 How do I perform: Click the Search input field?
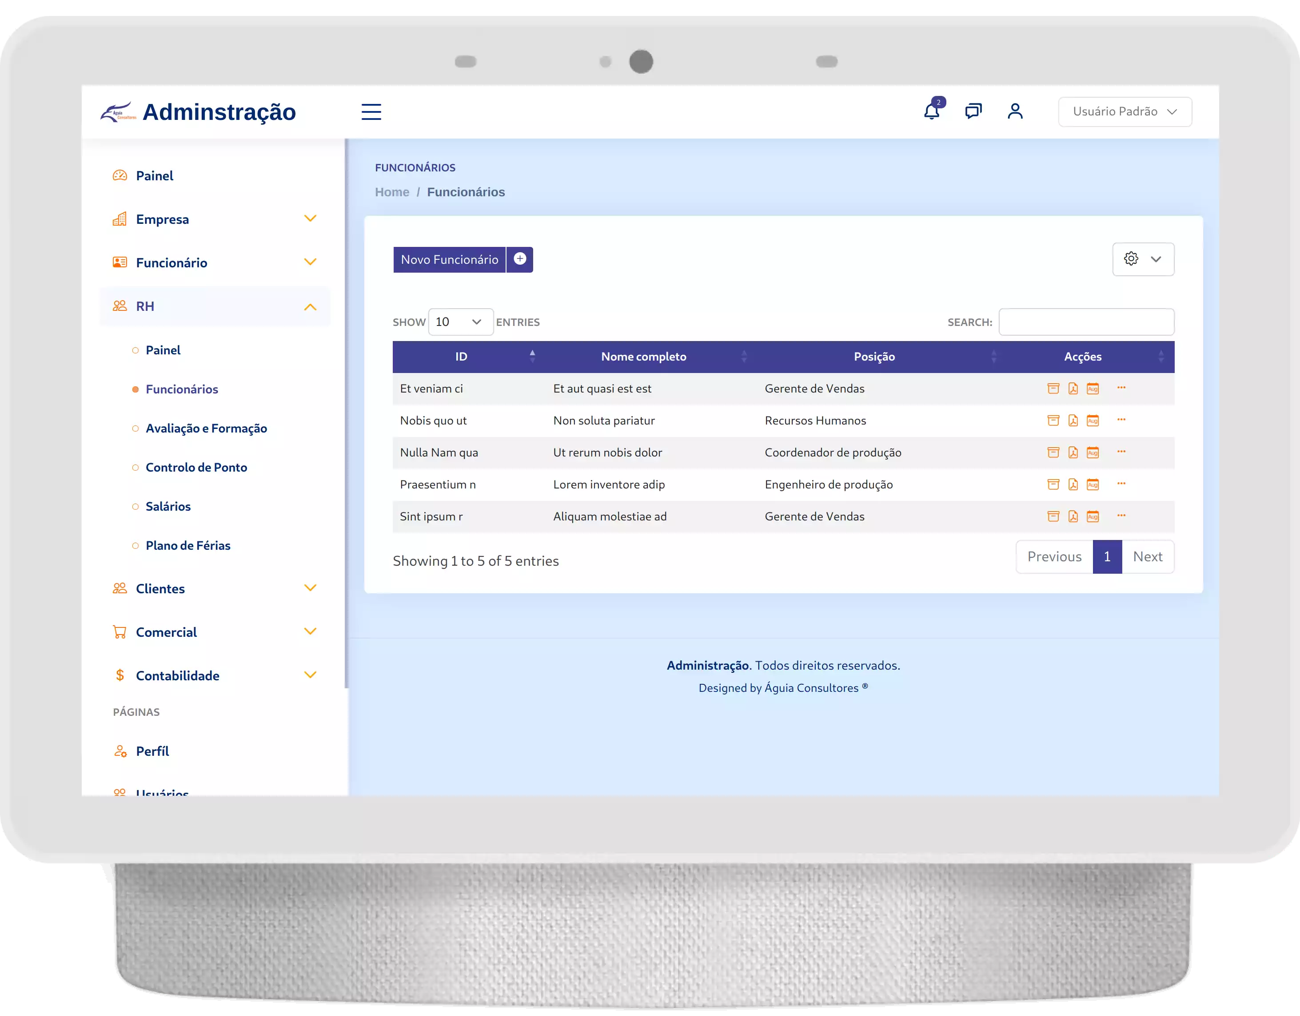tap(1086, 322)
